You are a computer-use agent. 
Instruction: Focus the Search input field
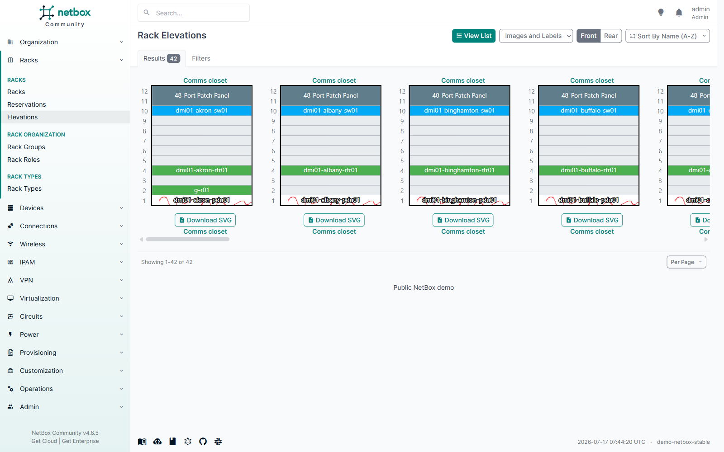click(x=194, y=13)
